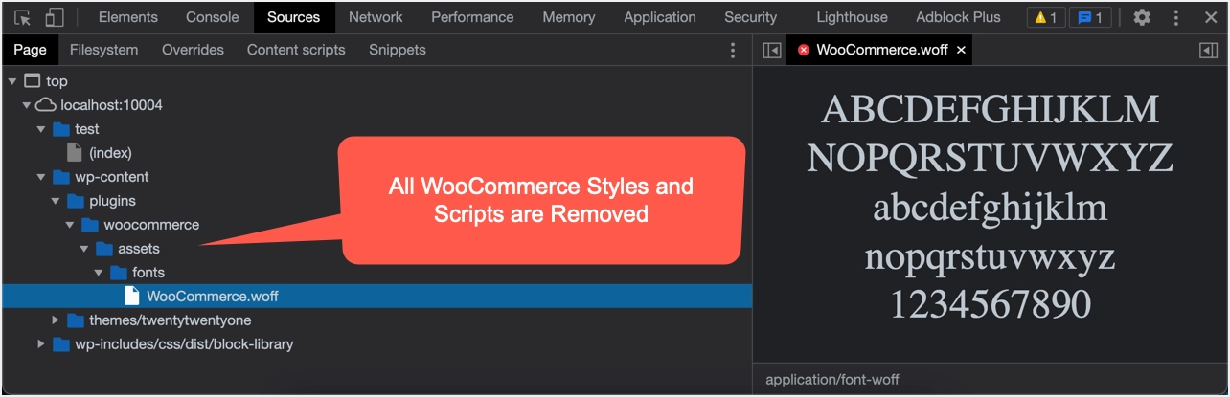Open the Adblock Plus panel
This screenshot has width=1230, height=397.
click(x=958, y=17)
